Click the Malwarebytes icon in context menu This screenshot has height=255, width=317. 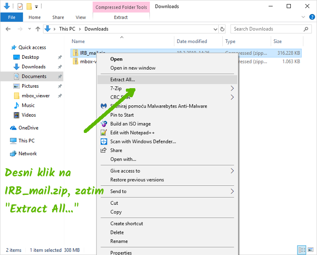pyautogui.click(x=103, y=106)
